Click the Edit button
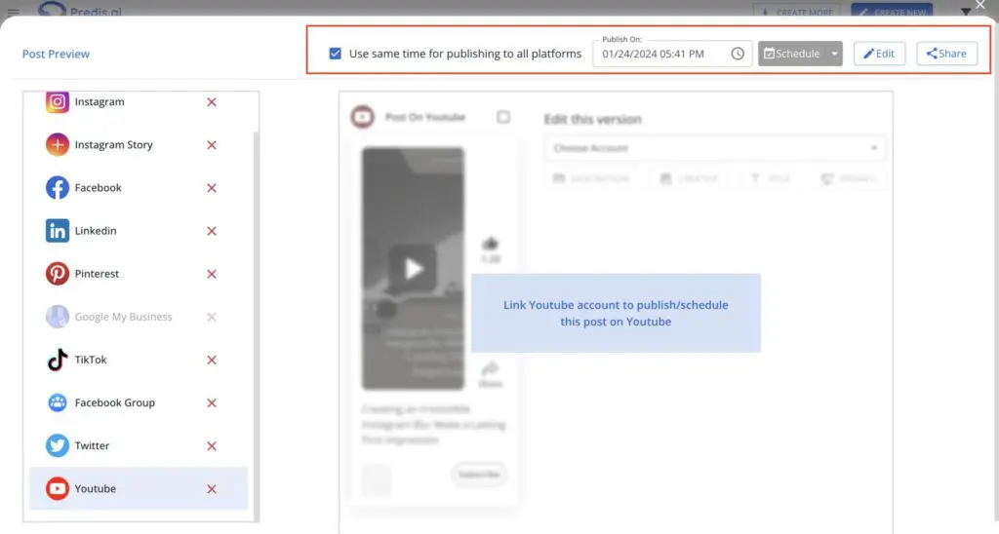Screen dimensions: 999x534 click(879, 55)
